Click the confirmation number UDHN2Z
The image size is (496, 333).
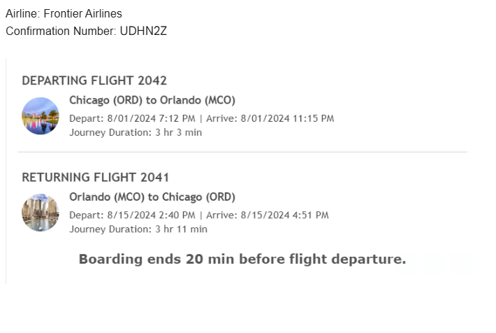pyautogui.click(x=143, y=31)
